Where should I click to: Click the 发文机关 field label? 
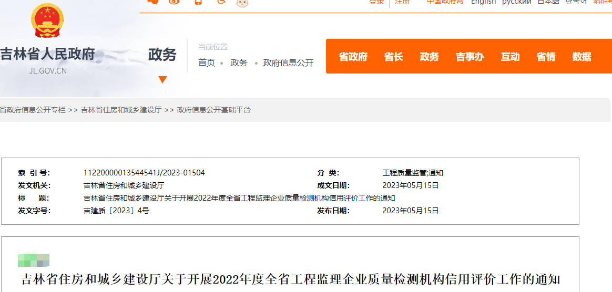coord(34,185)
